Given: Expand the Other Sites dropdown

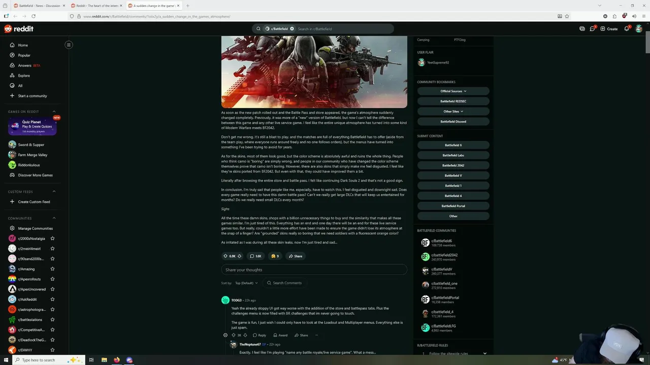Looking at the screenshot, I should (453, 111).
